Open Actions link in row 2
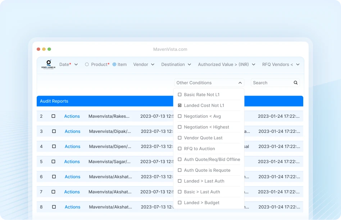The width and height of the screenshot is (341, 220). click(x=72, y=116)
